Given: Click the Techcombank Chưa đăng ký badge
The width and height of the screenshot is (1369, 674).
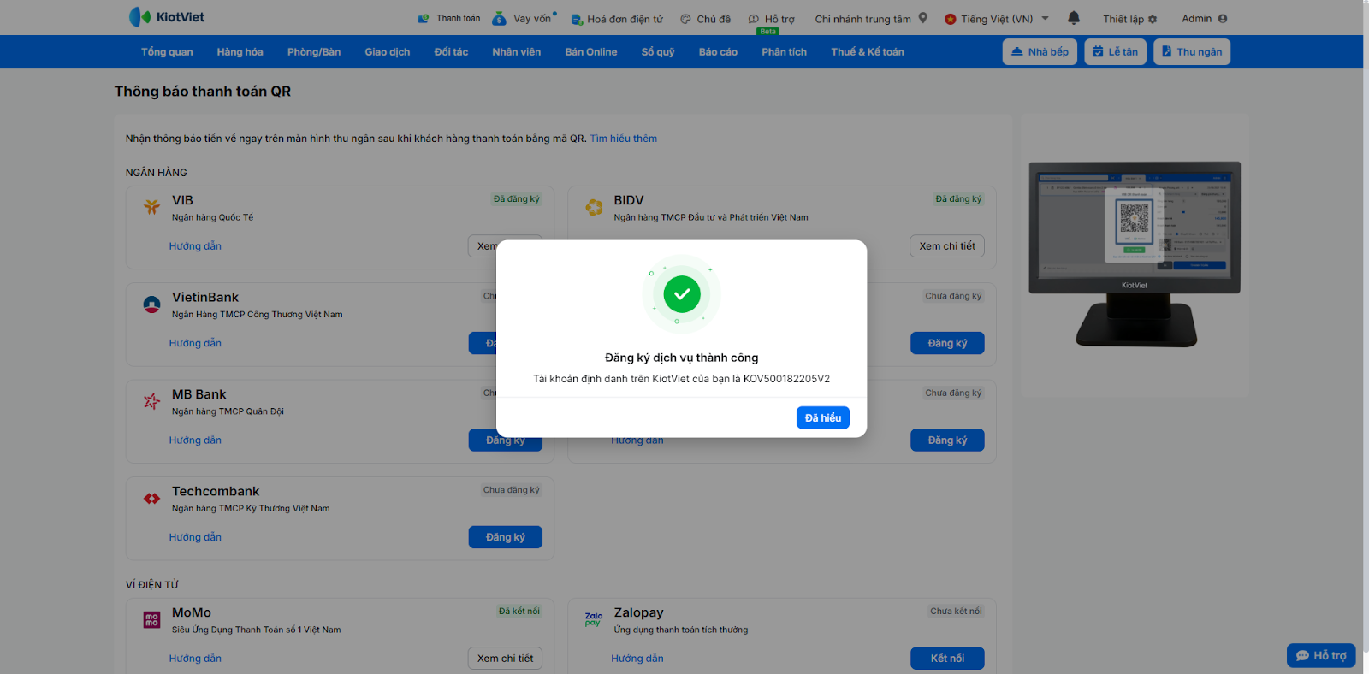Looking at the screenshot, I should pos(512,490).
